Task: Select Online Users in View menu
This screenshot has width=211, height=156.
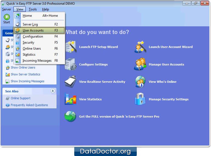Action: point(39,49)
